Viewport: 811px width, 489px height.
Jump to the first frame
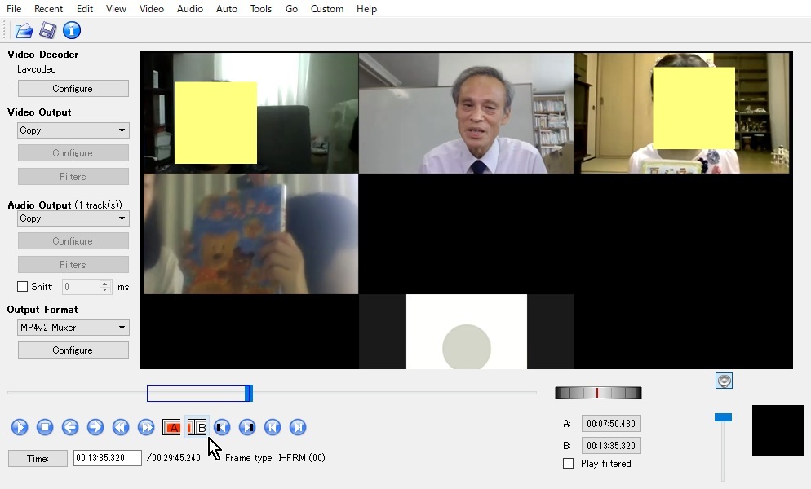[273, 427]
